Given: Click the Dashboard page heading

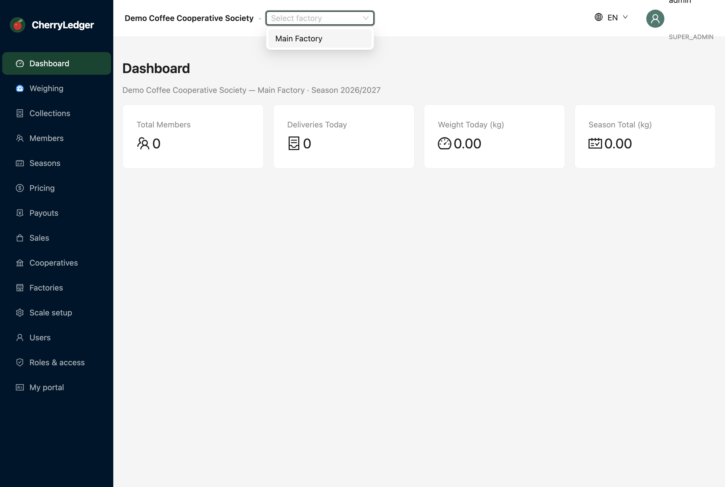Looking at the screenshot, I should pyautogui.click(x=156, y=68).
